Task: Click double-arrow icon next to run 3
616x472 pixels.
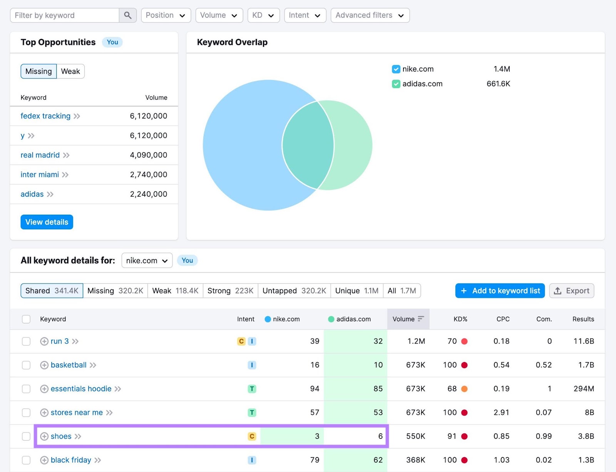Action: pos(75,342)
